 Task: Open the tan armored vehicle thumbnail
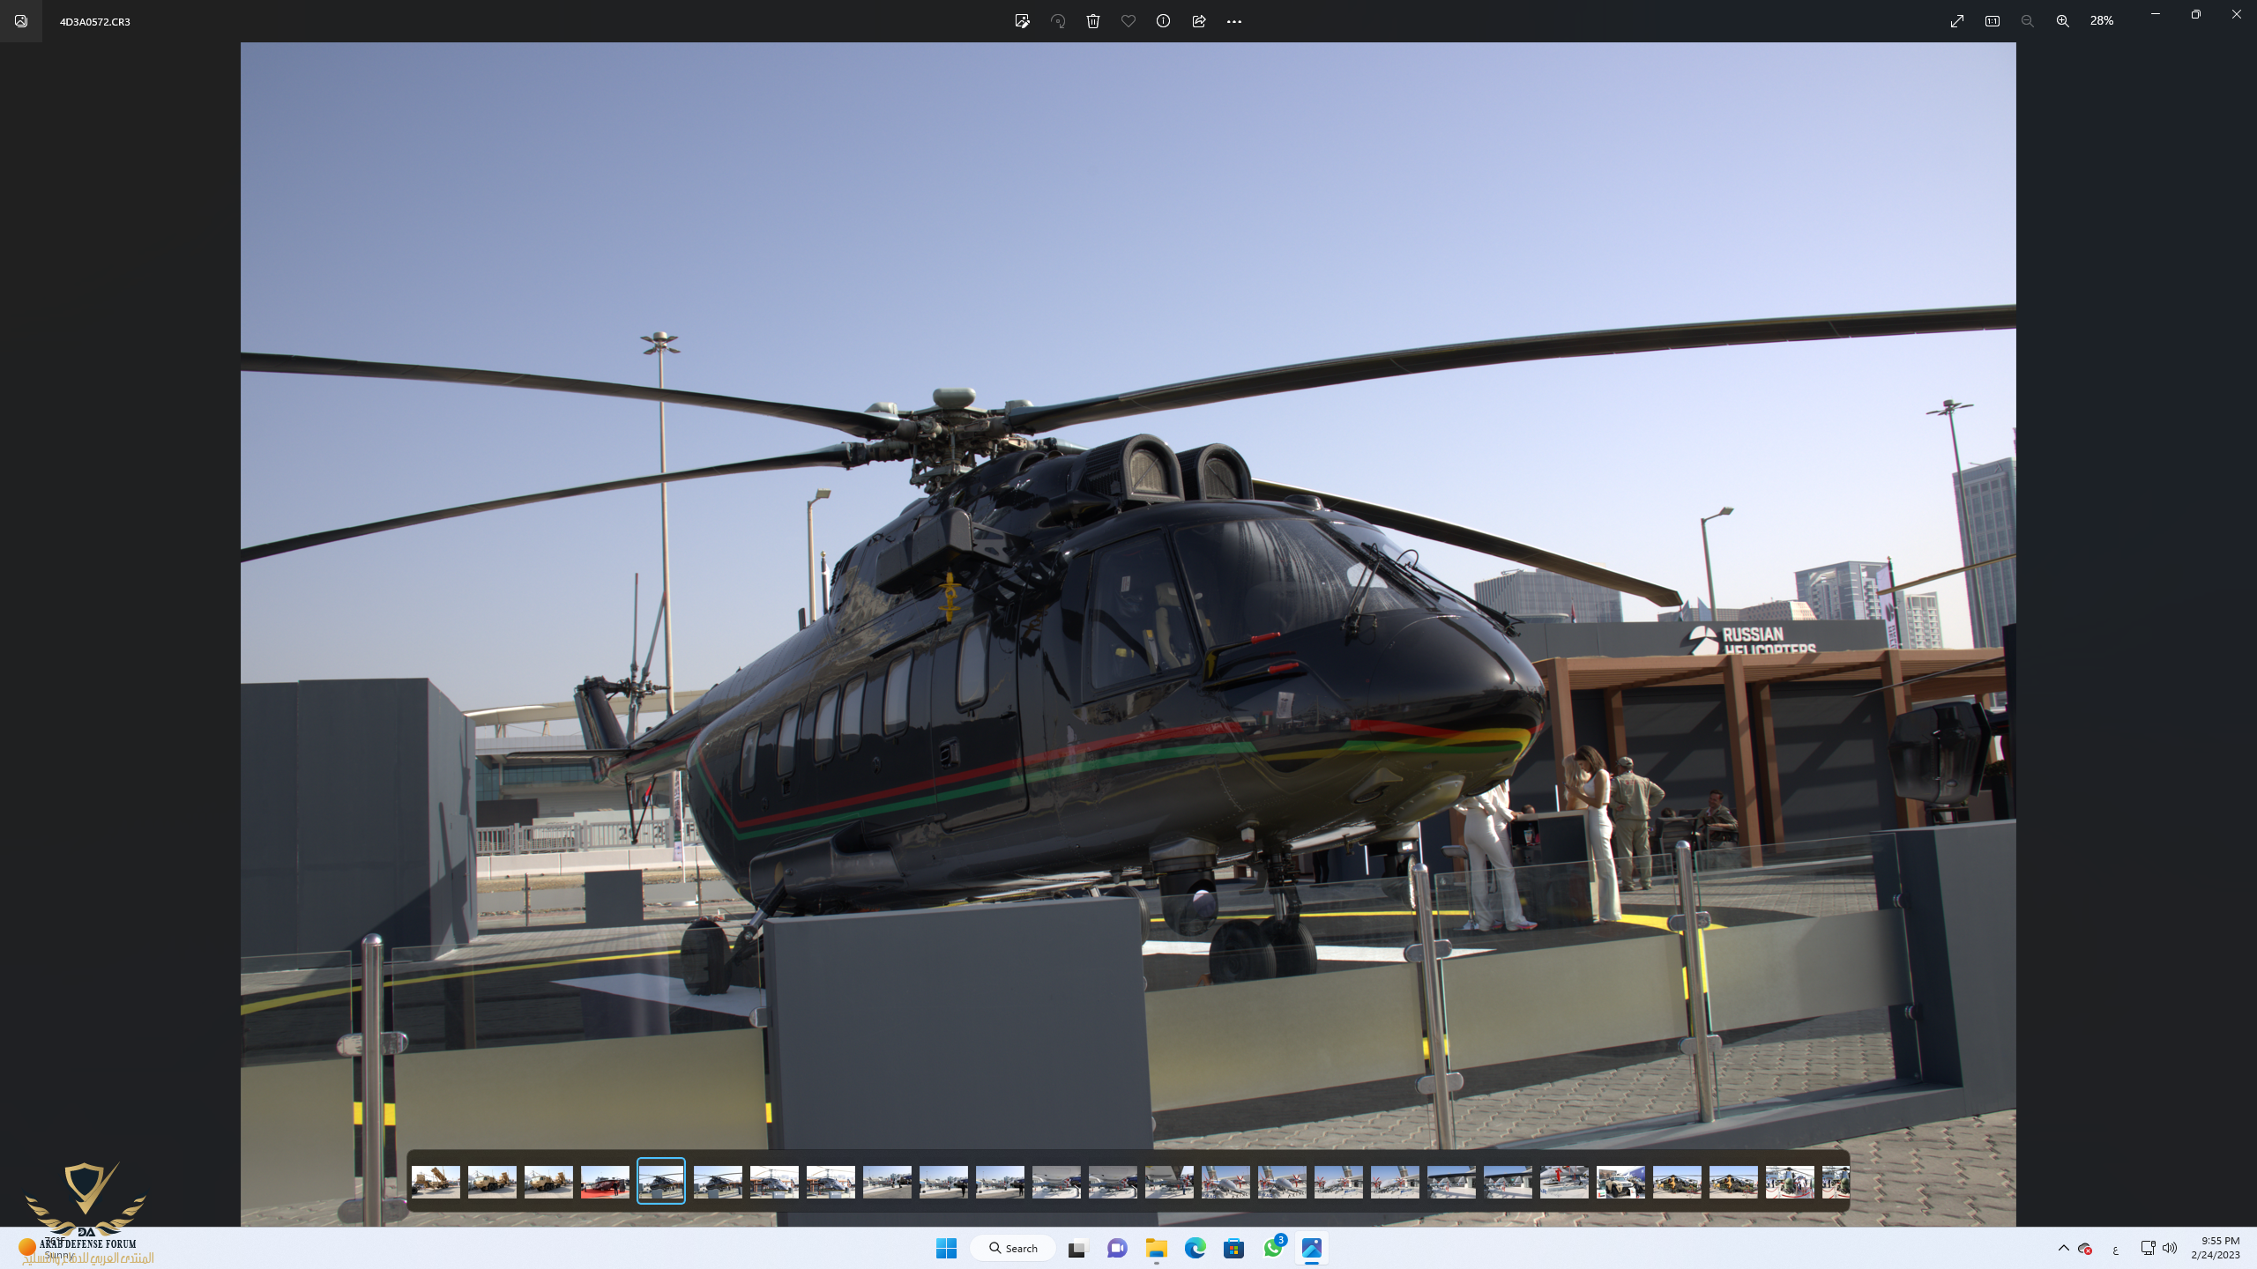1620,1181
